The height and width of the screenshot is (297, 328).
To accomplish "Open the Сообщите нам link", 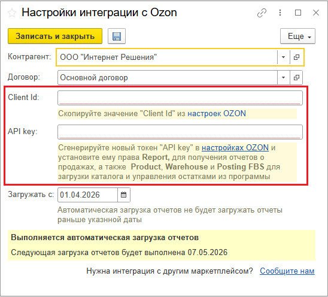I will click(x=287, y=271).
